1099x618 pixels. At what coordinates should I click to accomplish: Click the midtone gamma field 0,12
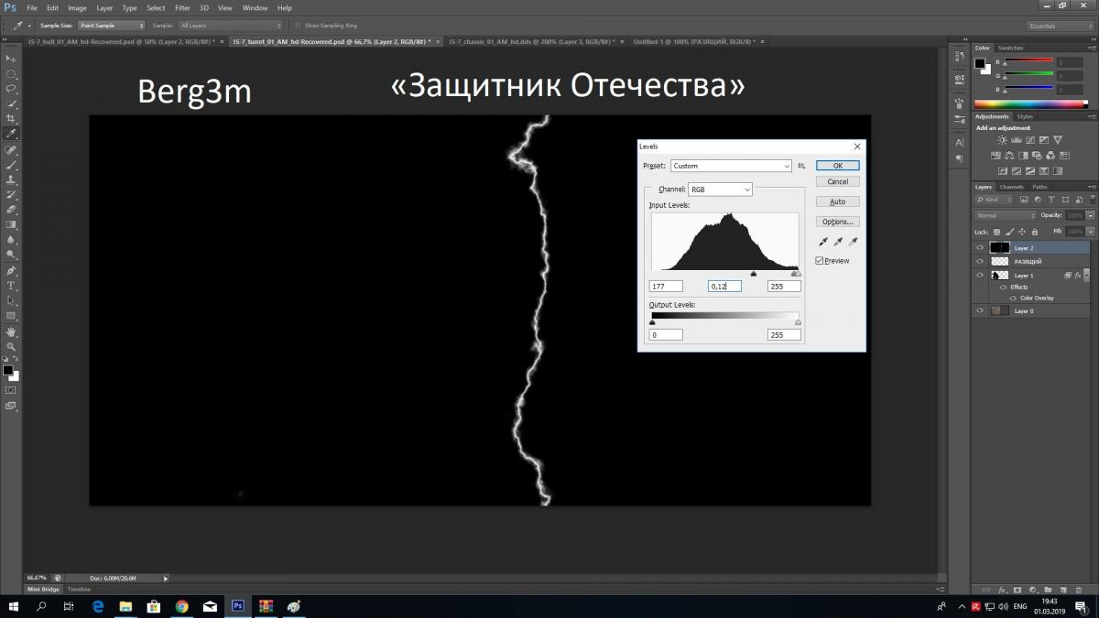click(x=724, y=287)
